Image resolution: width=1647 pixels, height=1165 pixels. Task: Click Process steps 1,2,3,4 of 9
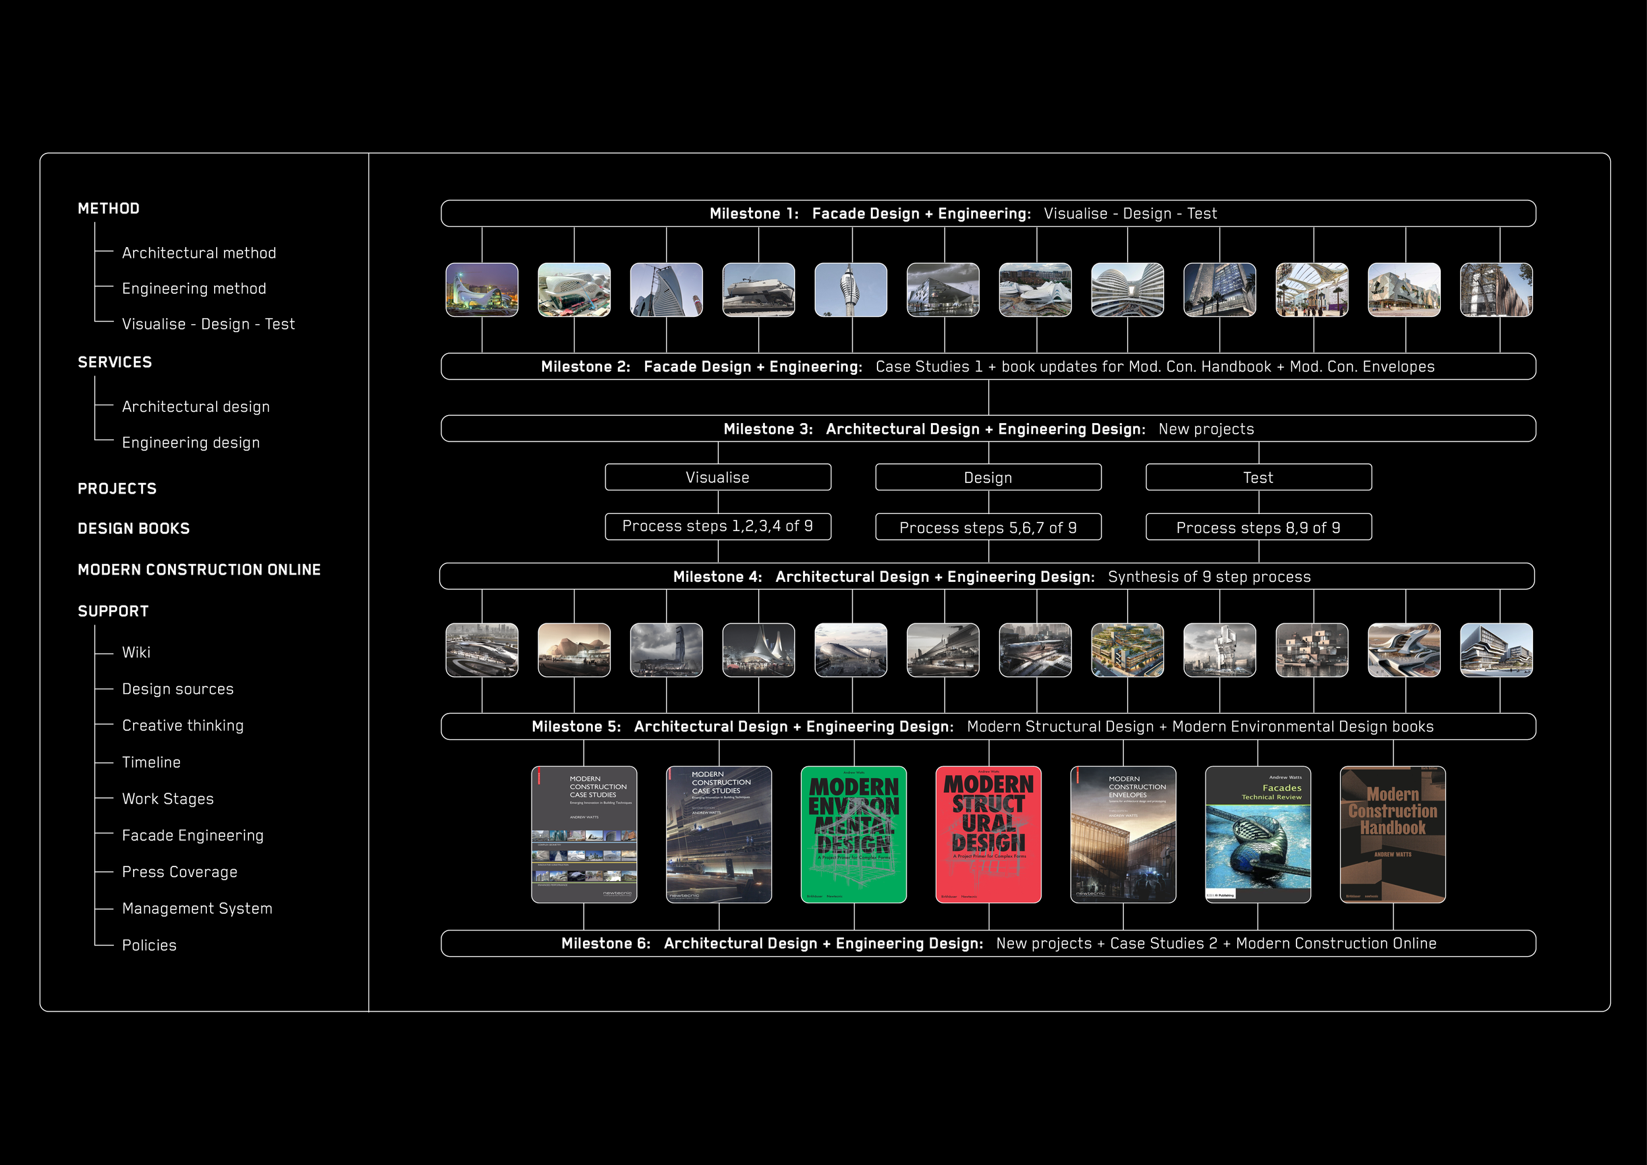[x=718, y=526]
